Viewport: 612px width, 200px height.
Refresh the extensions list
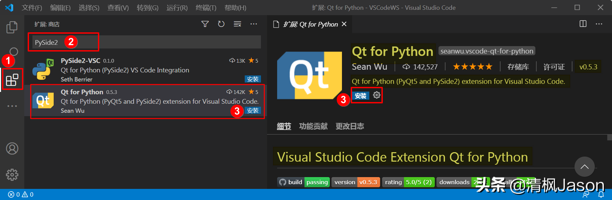tap(221, 24)
